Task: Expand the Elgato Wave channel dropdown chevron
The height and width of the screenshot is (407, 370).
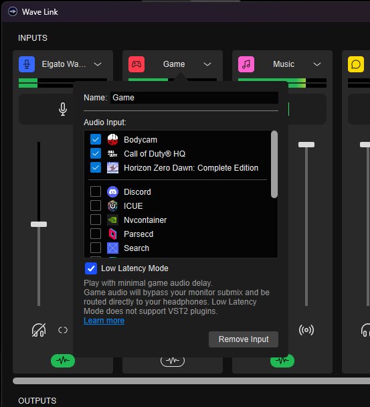Action: coord(98,64)
